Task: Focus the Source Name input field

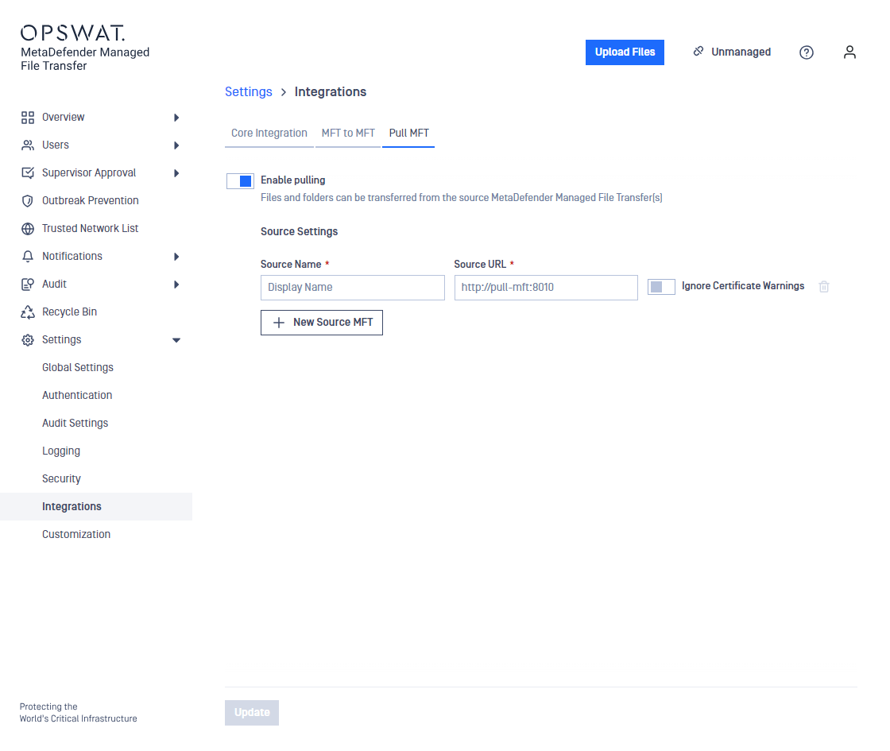Action: tap(353, 288)
